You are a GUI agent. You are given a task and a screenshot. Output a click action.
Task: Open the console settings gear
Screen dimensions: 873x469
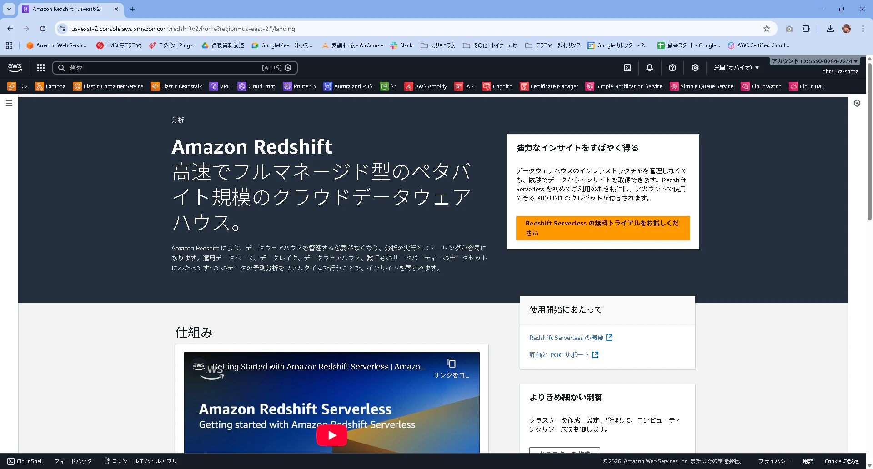(x=695, y=68)
